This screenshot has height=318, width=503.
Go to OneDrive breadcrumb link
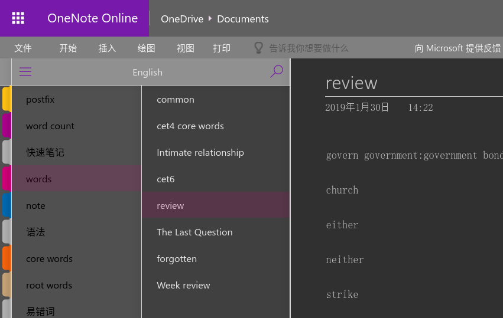tap(182, 19)
